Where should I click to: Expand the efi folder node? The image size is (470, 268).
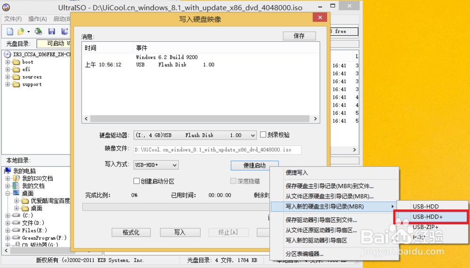pyautogui.click(x=8, y=69)
